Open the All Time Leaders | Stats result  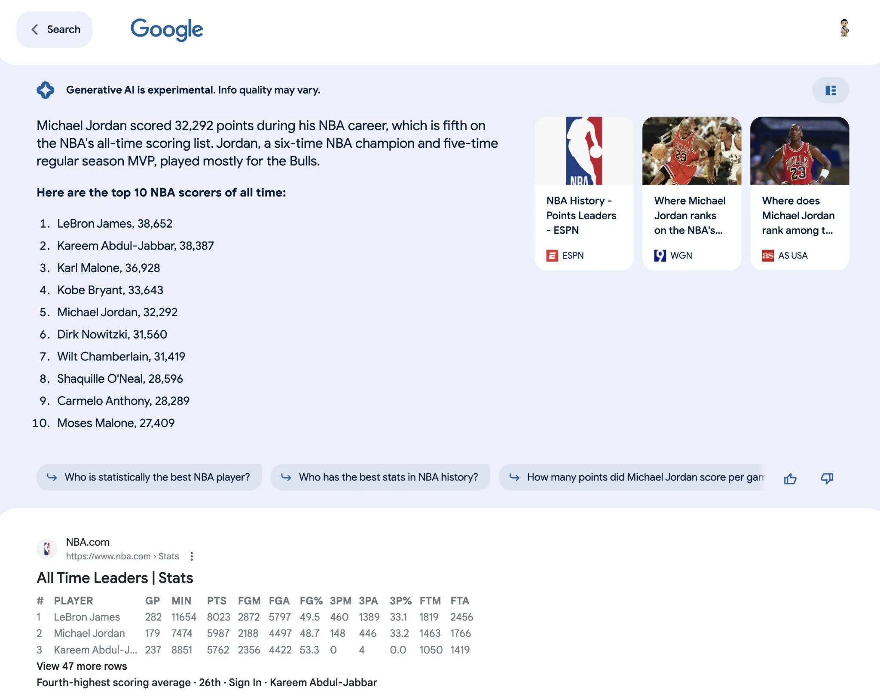tap(115, 578)
